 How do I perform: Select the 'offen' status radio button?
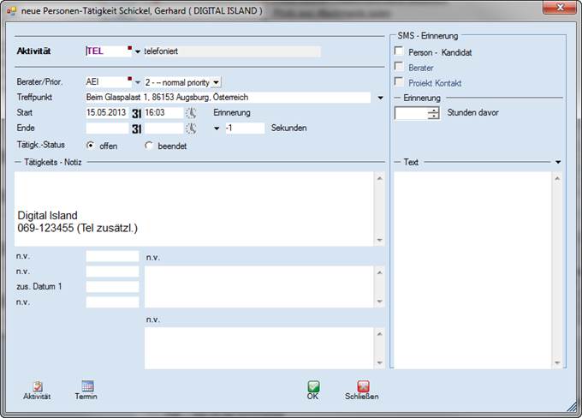point(92,146)
